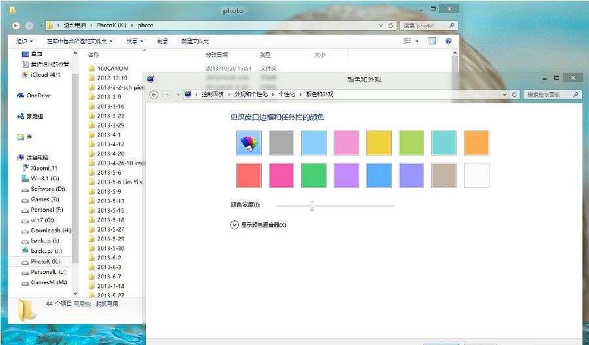Screen dimensions: 589x345
Task: Select iCloud Photos in the sidebar
Action: coord(45,74)
